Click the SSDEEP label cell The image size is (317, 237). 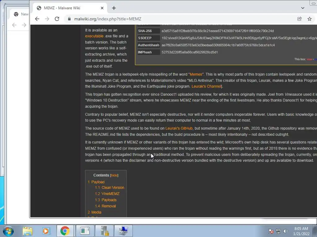tap(149, 38)
